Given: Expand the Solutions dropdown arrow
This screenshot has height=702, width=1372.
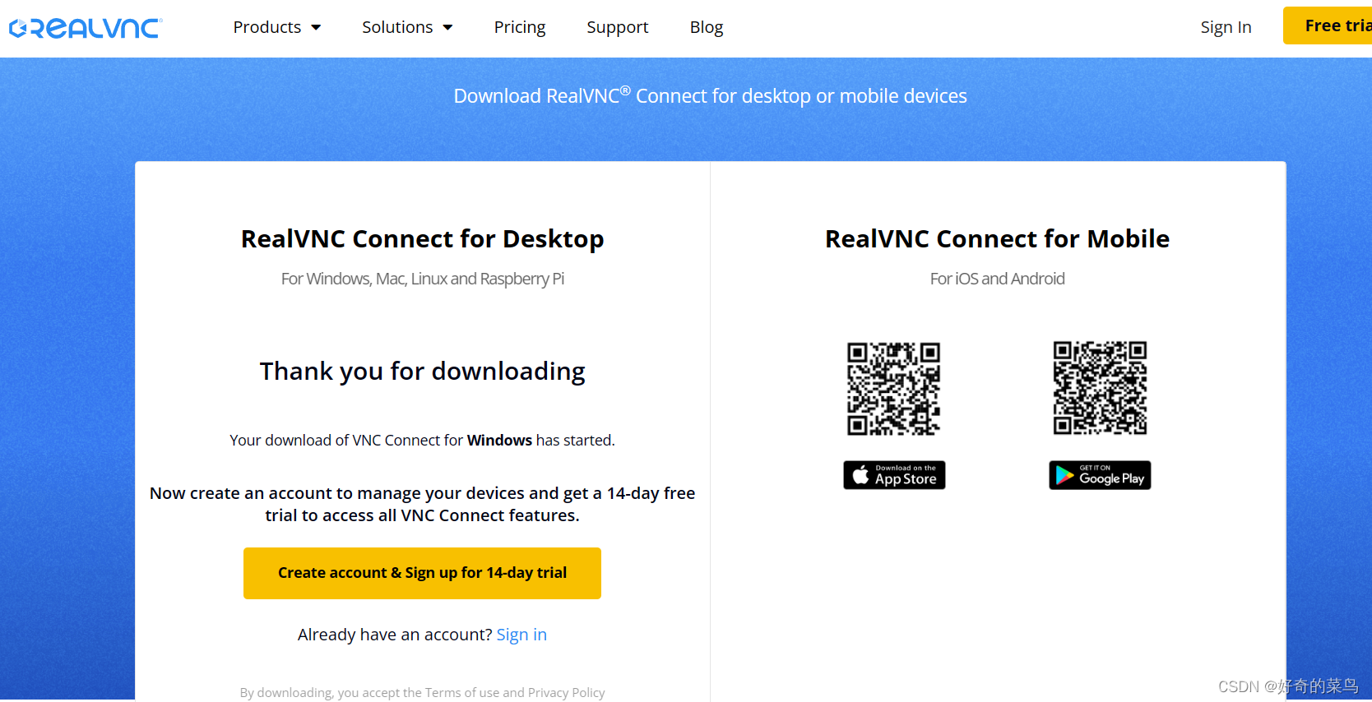Looking at the screenshot, I should (447, 28).
